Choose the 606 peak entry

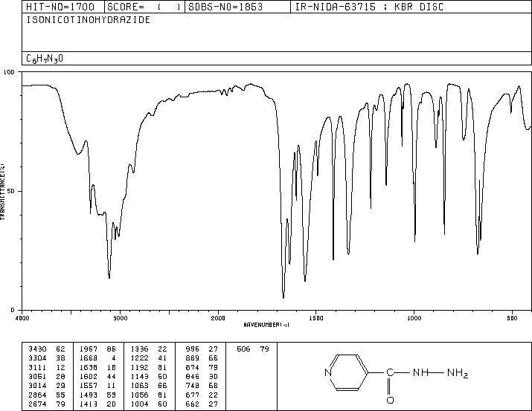point(253,349)
